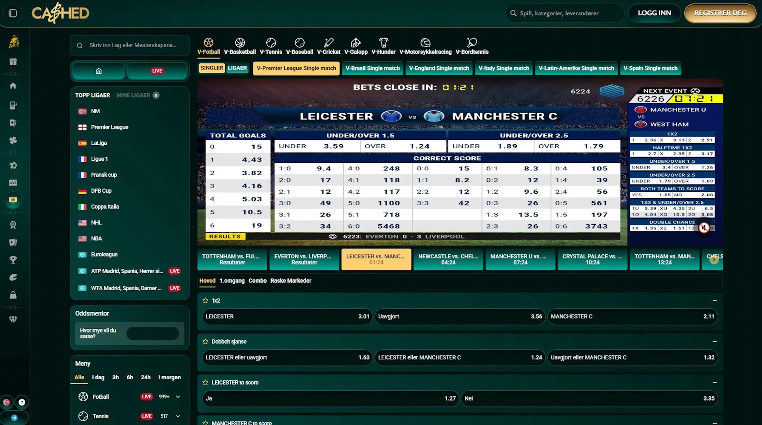Expand the Fotball menu row chevron
Image resolution: width=762 pixels, height=425 pixels.
tap(178, 397)
